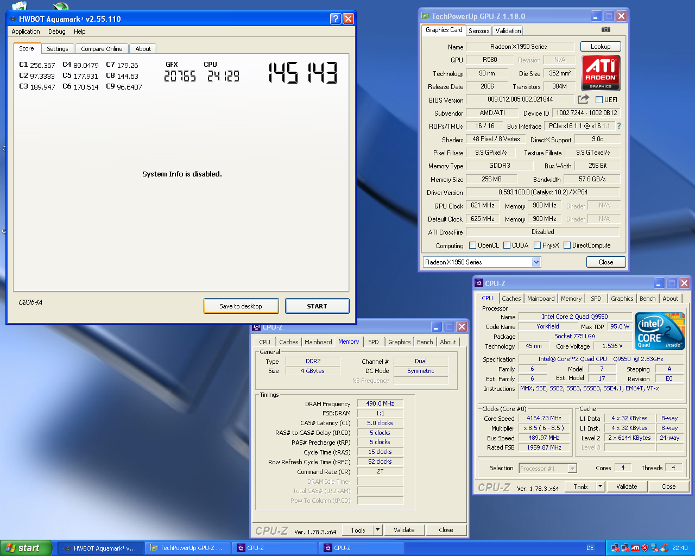Click the Lookup button in GPU-Z
The width and height of the screenshot is (695, 556).
point(601,47)
